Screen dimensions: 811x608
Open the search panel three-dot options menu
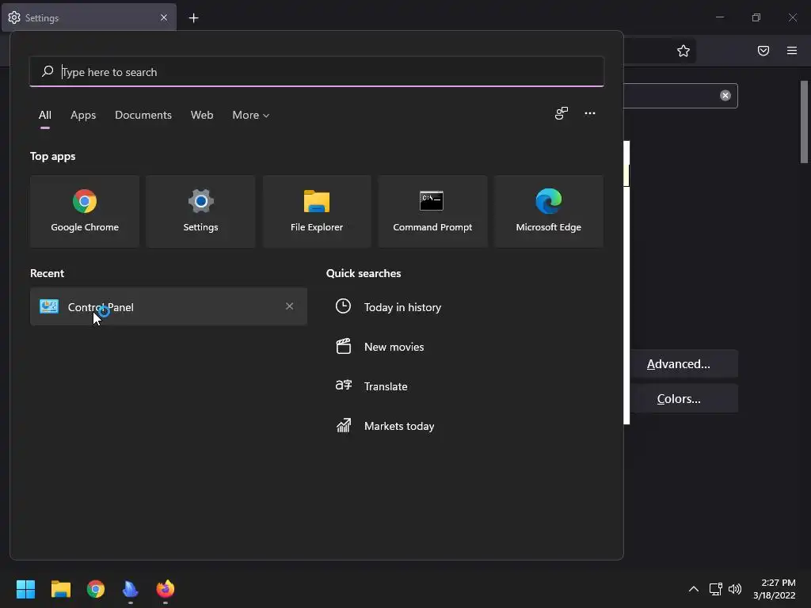pyautogui.click(x=589, y=114)
